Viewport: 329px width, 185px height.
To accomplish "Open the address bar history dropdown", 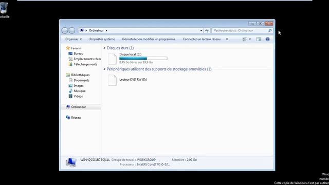I will (x=201, y=31).
